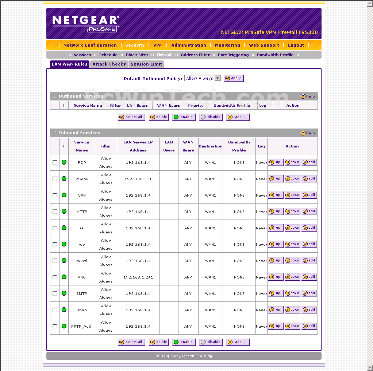Open the Bandwidth Profile submenu
The image size is (373, 371).
pos(275,55)
